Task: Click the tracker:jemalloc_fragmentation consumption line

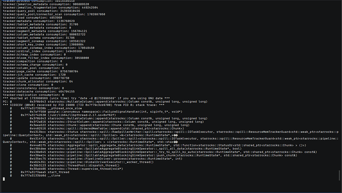Action: click(x=51, y=7)
